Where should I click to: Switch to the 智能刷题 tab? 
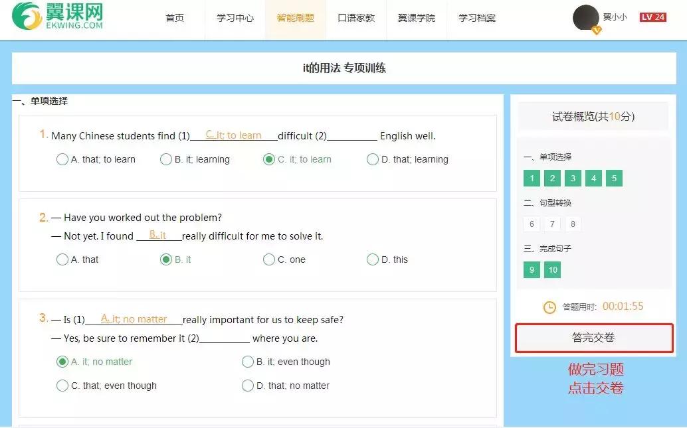(294, 18)
